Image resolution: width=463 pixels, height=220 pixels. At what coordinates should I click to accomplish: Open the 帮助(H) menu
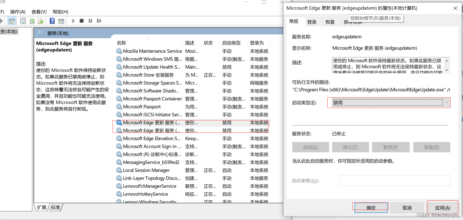coord(60,12)
